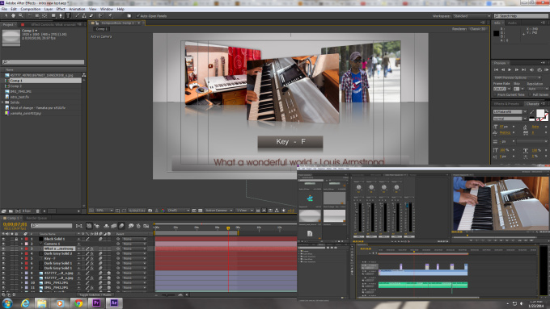Expand the Black Solid 1 layer properties
This screenshot has height=309, width=550.
(21, 239)
